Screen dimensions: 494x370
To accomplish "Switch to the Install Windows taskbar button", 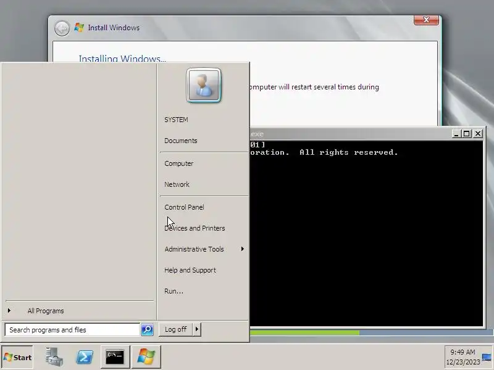I will coord(146,357).
